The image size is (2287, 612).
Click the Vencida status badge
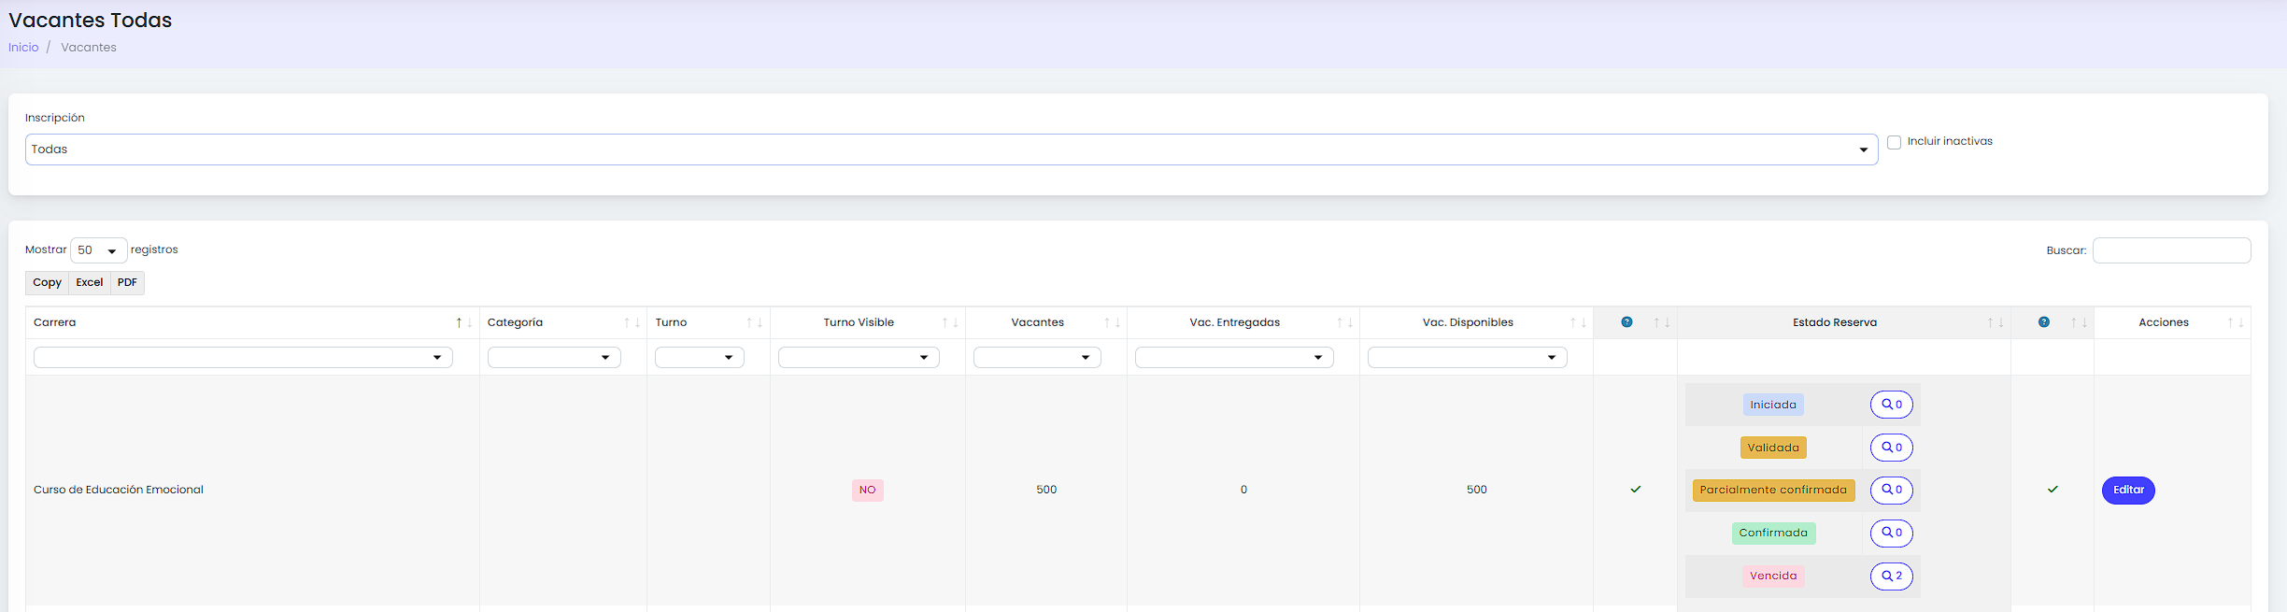pyautogui.click(x=1773, y=576)
